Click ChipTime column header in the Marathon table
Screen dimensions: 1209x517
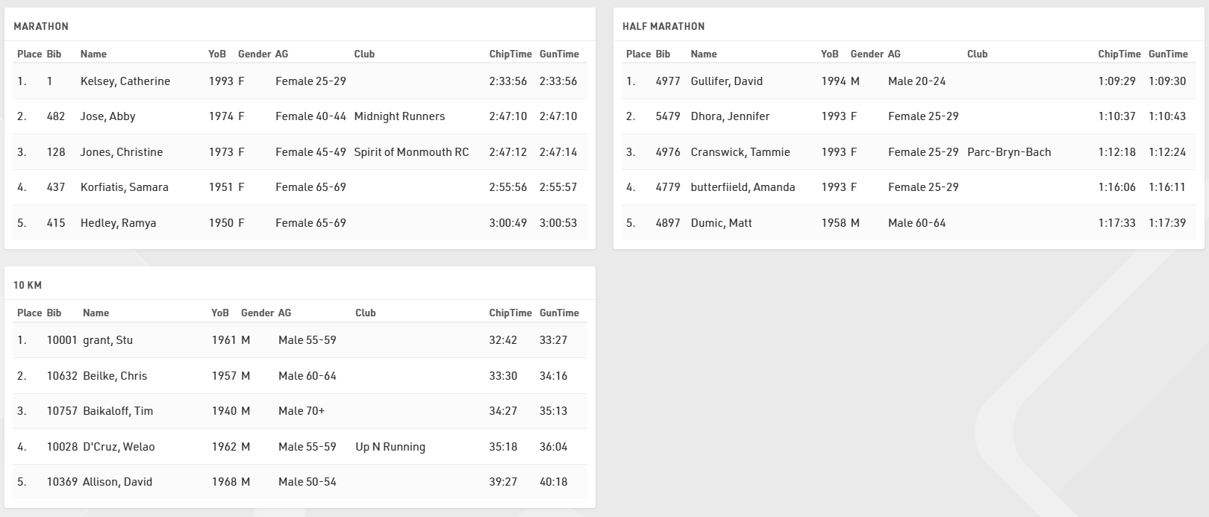pos(510,54)
